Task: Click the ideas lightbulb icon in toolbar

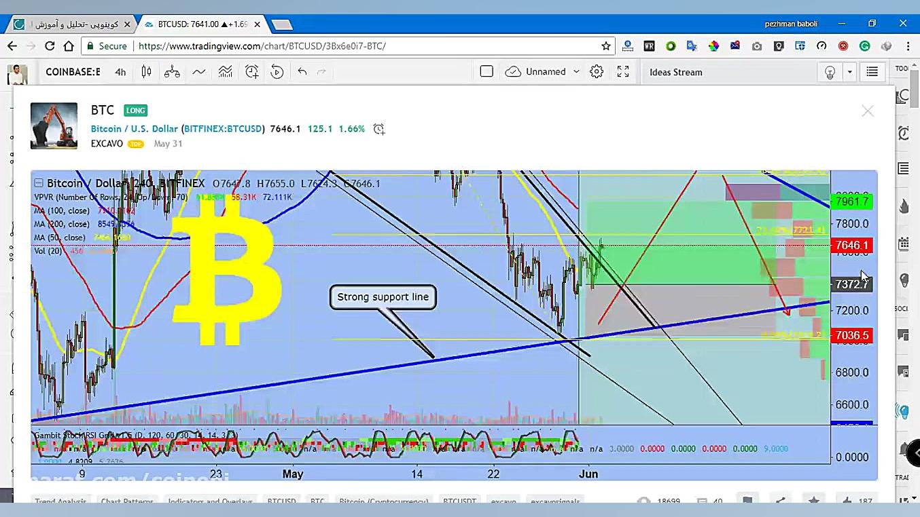Action: (830, 73)
